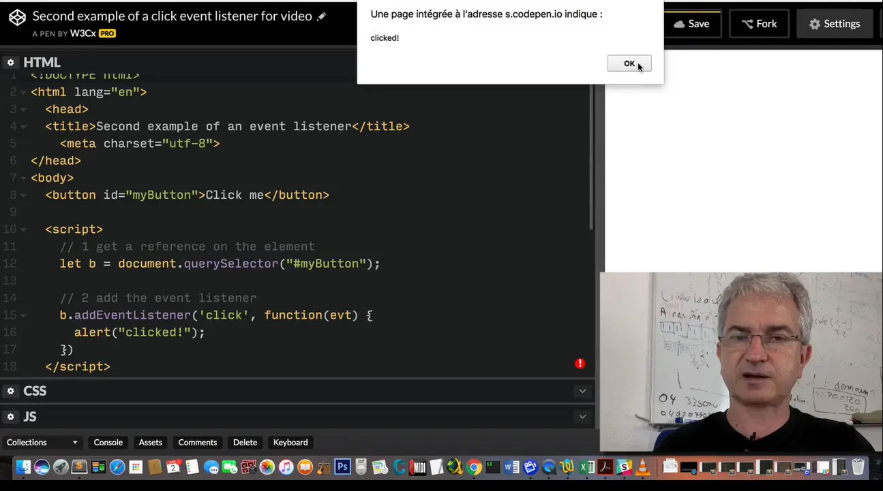Open iBooks from the dock
Viewport: 883px width, 491px height.
pyautogui.click(x=305, y=467)
